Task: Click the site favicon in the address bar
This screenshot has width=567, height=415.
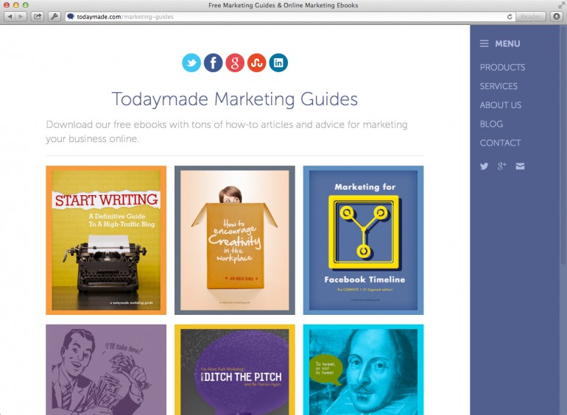Action: click(x=71, y=17)
